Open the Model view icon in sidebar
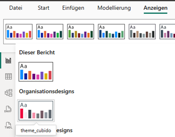175x137 pixels. coord(9,93)
